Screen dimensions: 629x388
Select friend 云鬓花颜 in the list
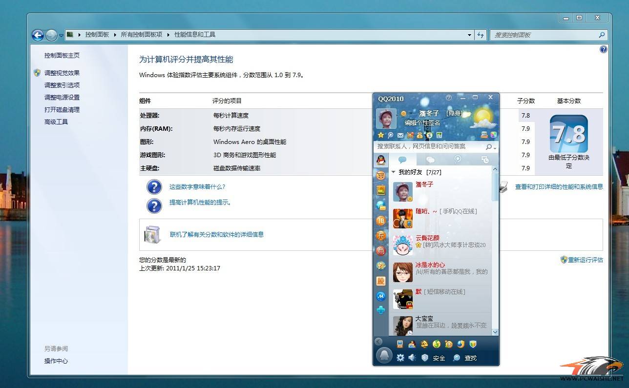(441, 245)
